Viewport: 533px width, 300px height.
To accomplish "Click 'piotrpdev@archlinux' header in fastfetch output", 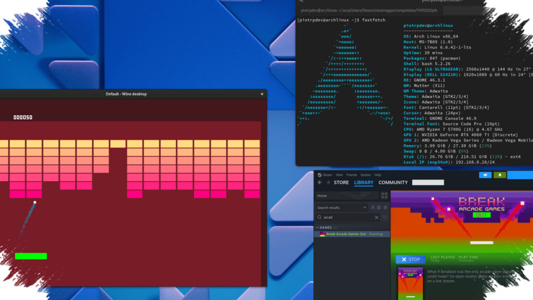I will point(428,26).
